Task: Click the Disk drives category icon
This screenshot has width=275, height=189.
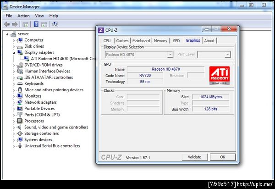Action: 20,47
